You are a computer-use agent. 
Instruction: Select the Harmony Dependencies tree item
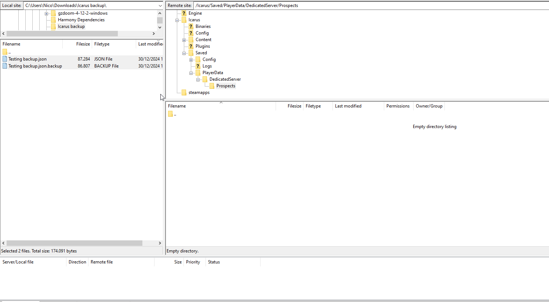point(81,20)
